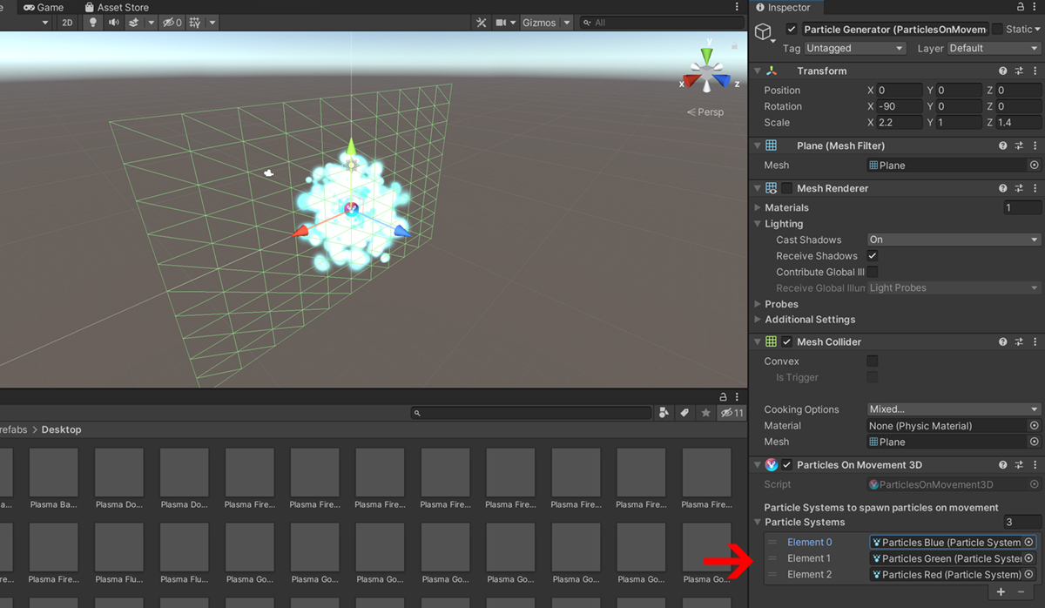Expand the Materials section in Mesh Renderer
This screenshot has width=1045, height=608.
(x=757, y=208)
